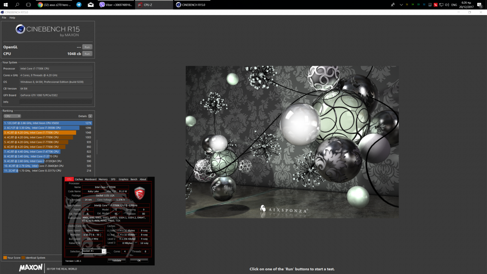
Task: Open the Mainboard tab in CPU-Z
Action: coord(91,179)
